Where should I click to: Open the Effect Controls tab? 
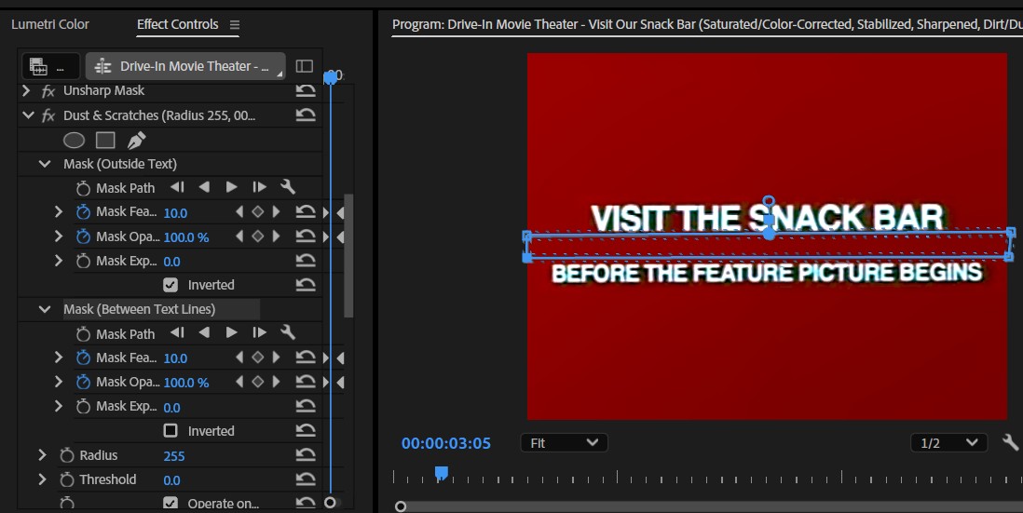177,24
